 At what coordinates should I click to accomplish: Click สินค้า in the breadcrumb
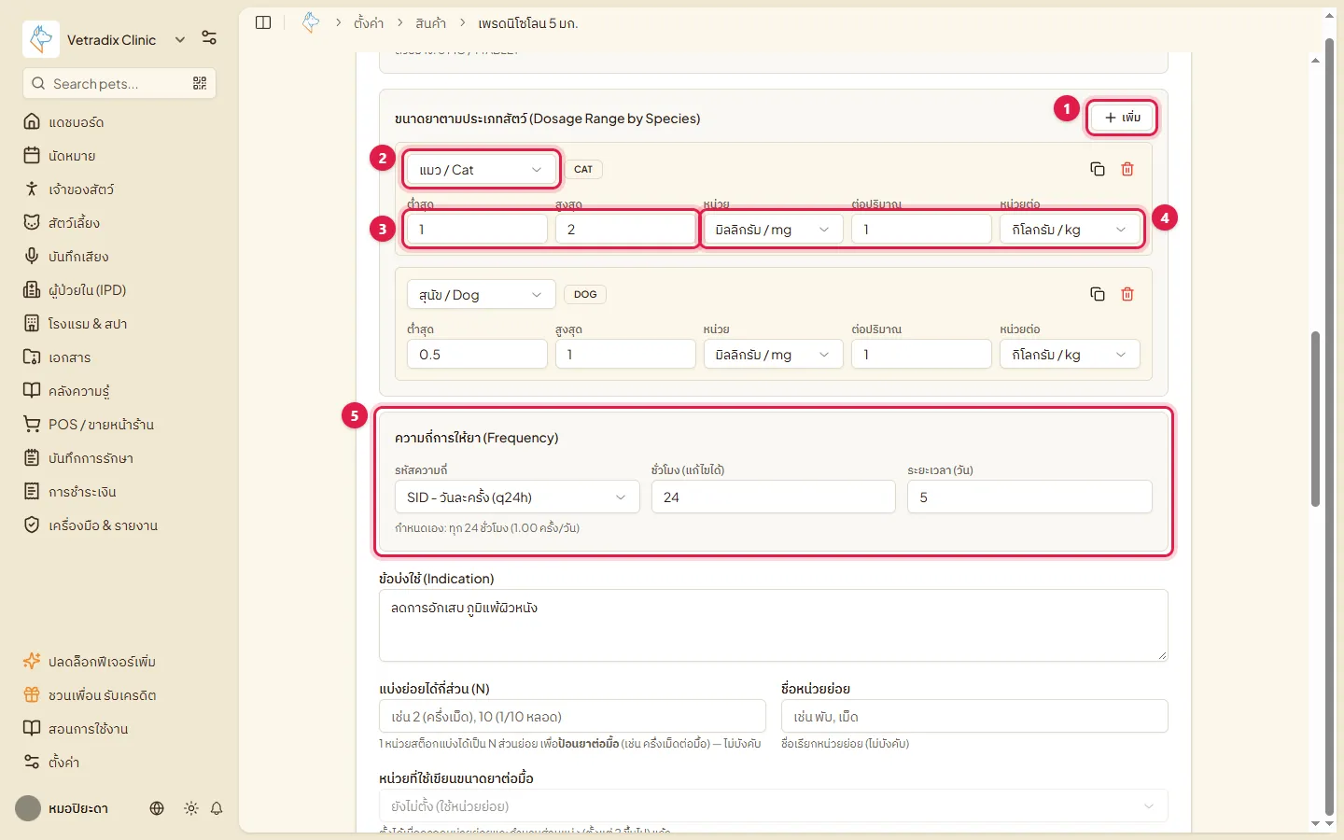(431, 23)
